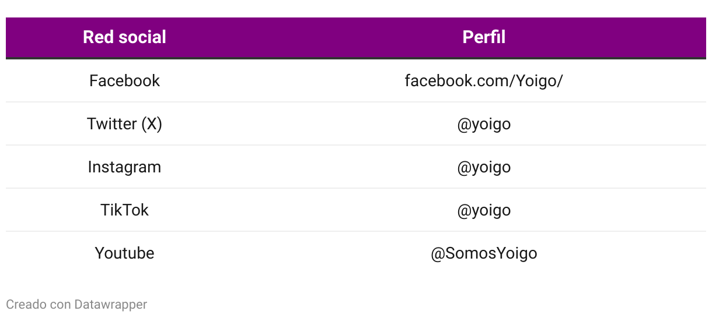The image size is (712, 318).
Task: Select the Instagram cell
Action: [124, 167]
